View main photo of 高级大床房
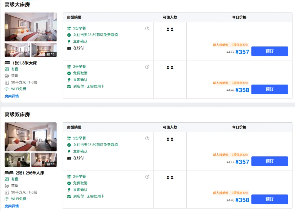 [31, 27]
